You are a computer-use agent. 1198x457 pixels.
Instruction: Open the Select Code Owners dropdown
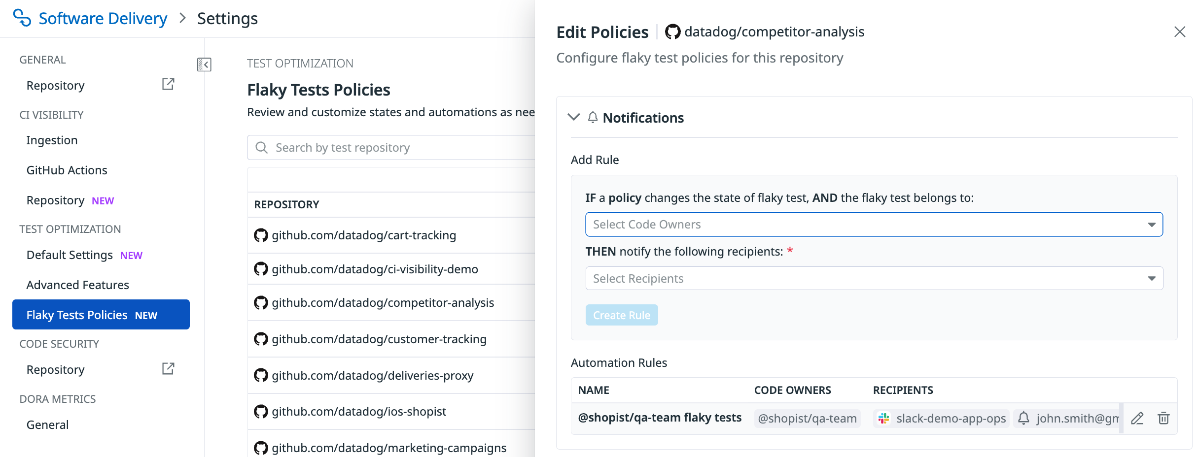[874, 225]
